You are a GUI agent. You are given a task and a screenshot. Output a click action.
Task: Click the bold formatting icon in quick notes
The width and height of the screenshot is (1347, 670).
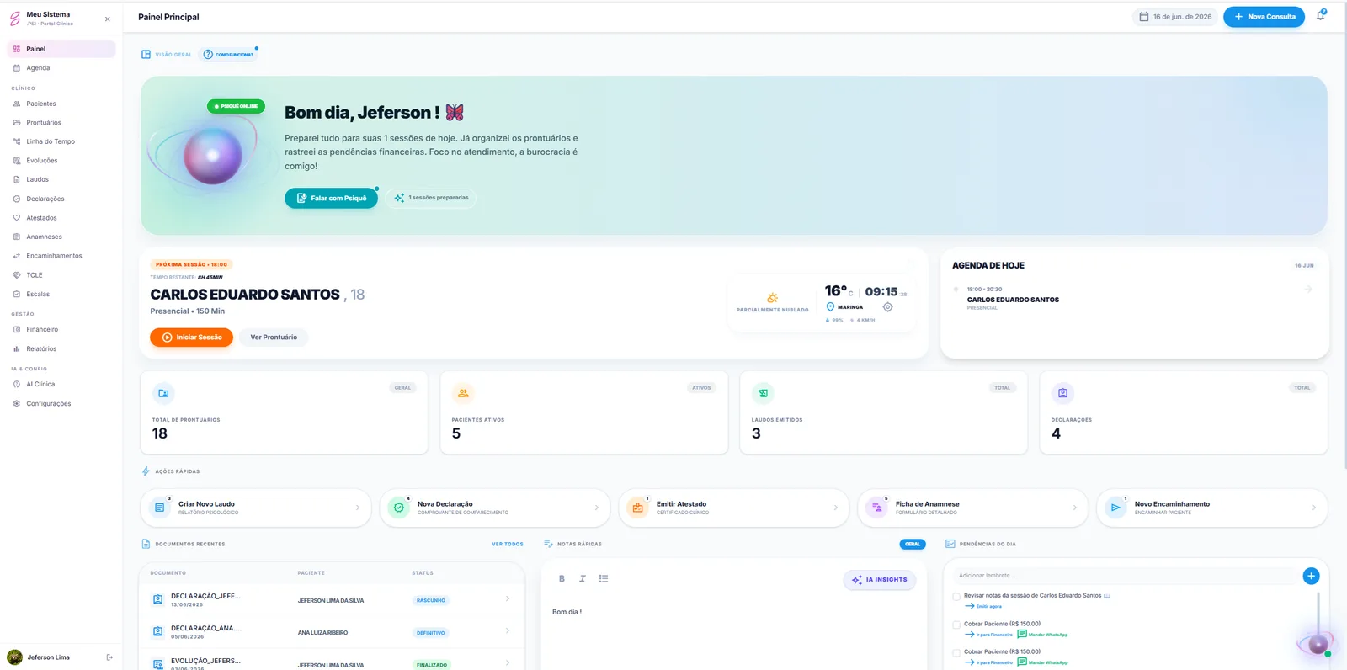[562, 579]
